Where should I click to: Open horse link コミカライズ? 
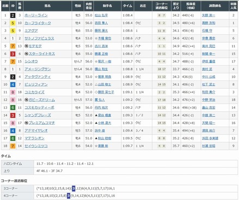click(34, 92)
